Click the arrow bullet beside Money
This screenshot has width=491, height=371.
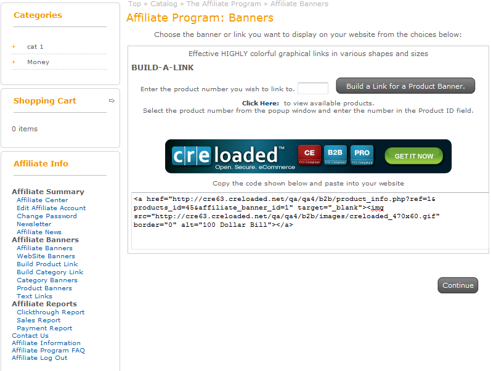13,62
